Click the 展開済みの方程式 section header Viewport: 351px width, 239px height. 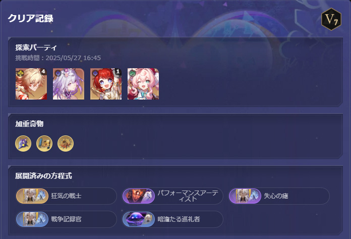(44, 176)
